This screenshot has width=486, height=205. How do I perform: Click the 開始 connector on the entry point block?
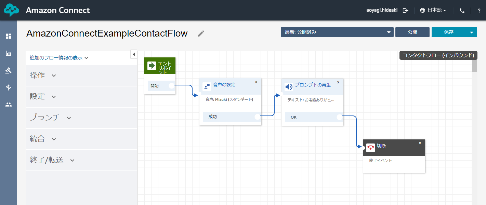coord(172,85)
